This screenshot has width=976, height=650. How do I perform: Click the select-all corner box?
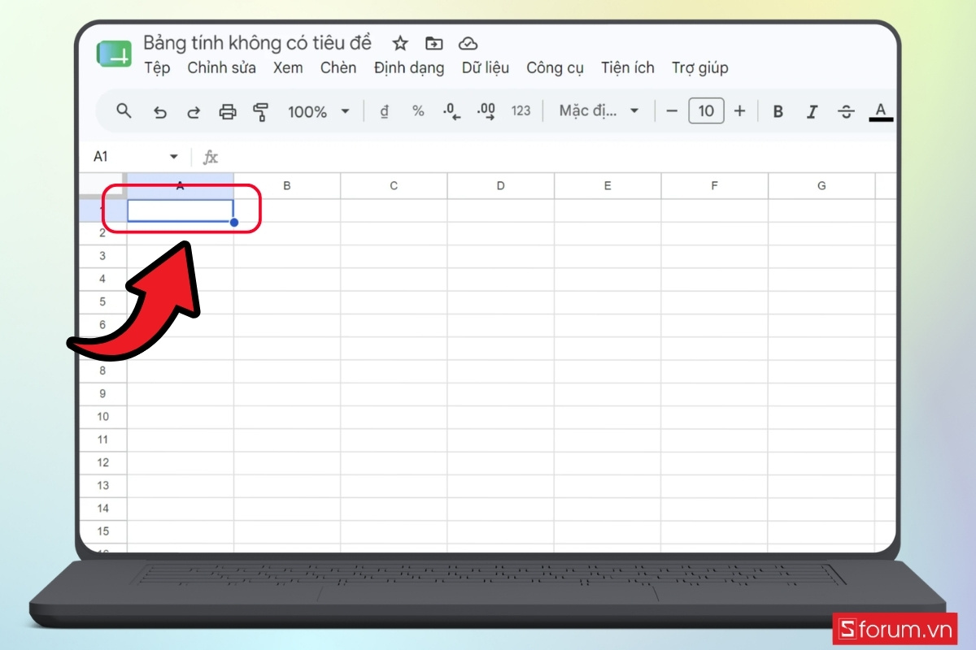pyautogui.click(x=102, y=185)
